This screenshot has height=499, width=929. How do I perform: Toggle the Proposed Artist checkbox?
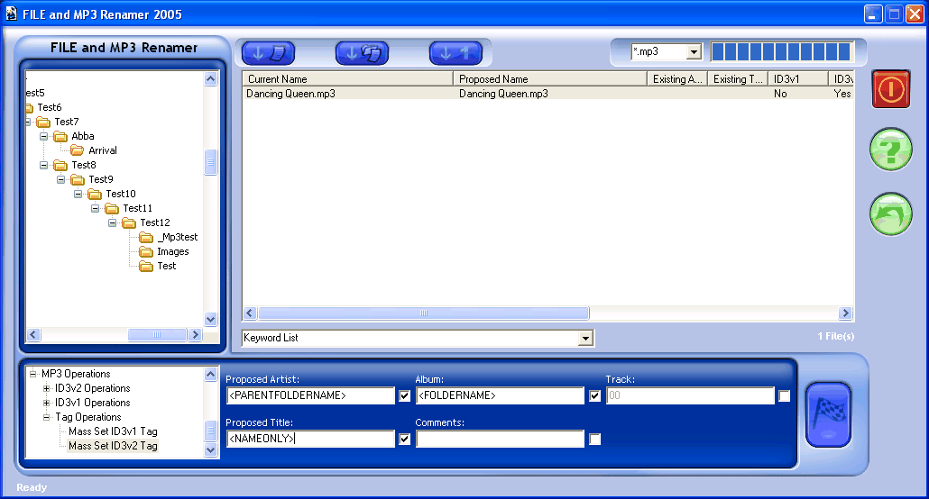[x=405, y=395]
